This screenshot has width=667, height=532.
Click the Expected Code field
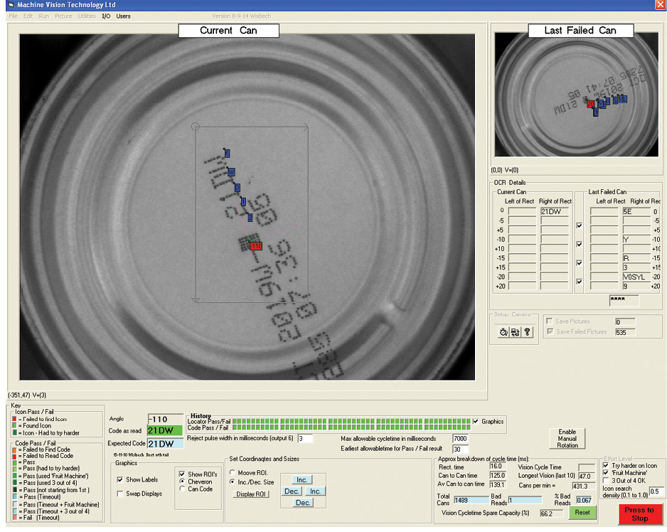[x=165, y=444]
